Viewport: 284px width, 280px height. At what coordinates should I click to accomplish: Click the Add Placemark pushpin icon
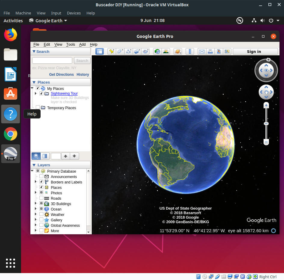tap(112, 51)
